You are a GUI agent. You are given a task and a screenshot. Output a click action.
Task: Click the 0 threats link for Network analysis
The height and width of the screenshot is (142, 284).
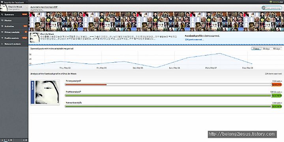277,103
